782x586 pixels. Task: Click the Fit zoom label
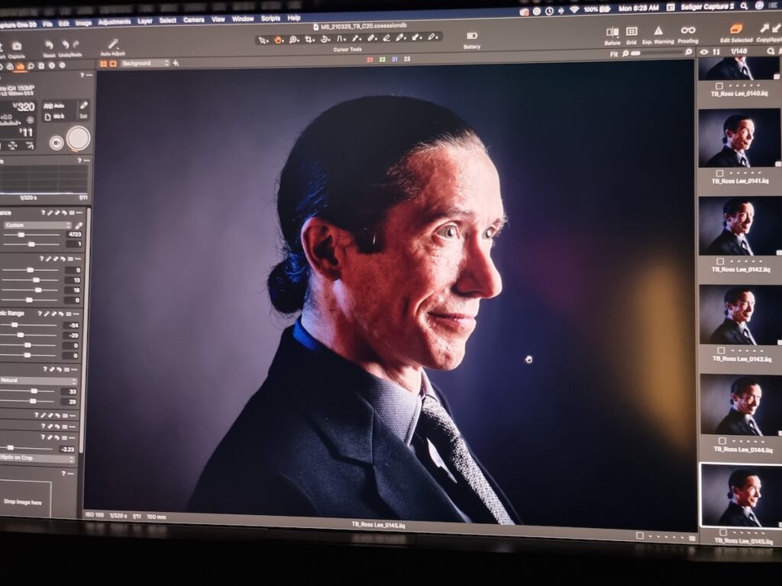(614, 54)
